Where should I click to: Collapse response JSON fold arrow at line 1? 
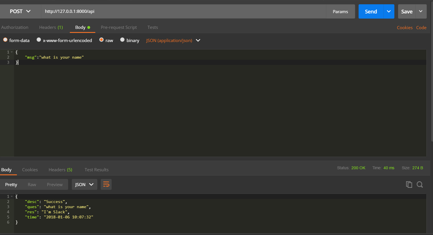(x=12, y=196)
